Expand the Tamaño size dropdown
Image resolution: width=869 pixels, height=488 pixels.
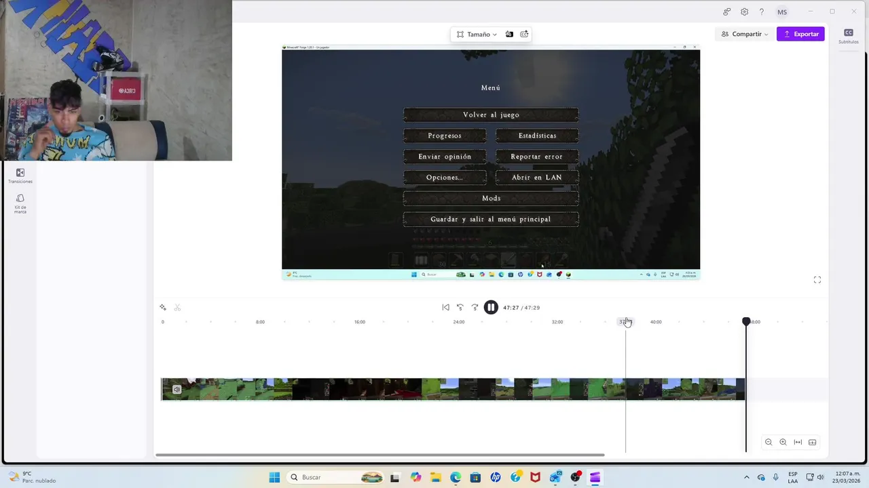[477, 34]
